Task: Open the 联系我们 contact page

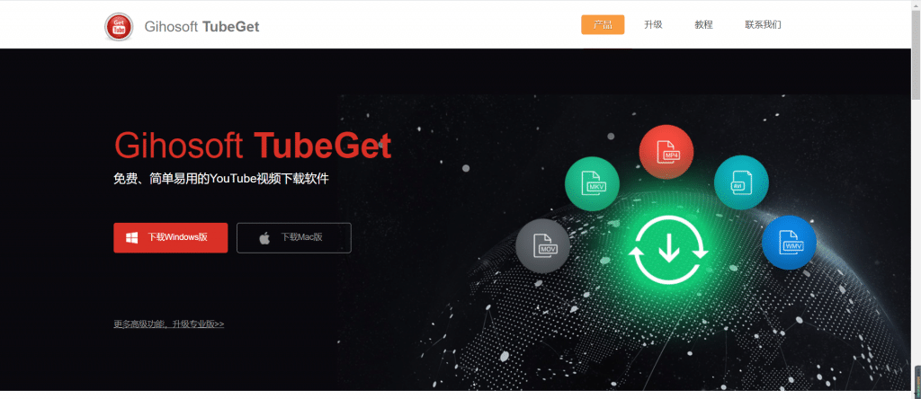Action: pos(763,24)
